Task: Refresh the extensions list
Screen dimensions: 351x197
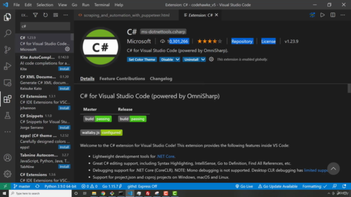Action: (46, 15)
